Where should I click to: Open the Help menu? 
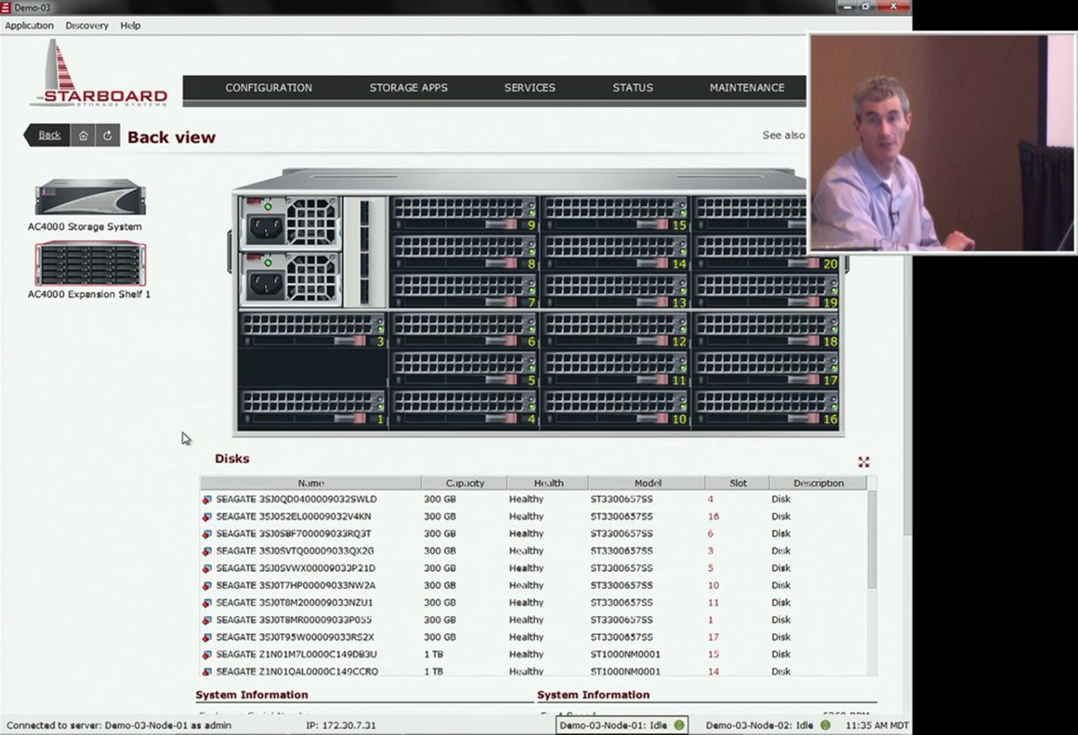(130, 26)
